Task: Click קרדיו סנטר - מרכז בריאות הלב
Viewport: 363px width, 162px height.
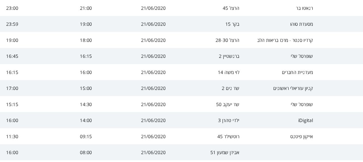Action: 285,40
